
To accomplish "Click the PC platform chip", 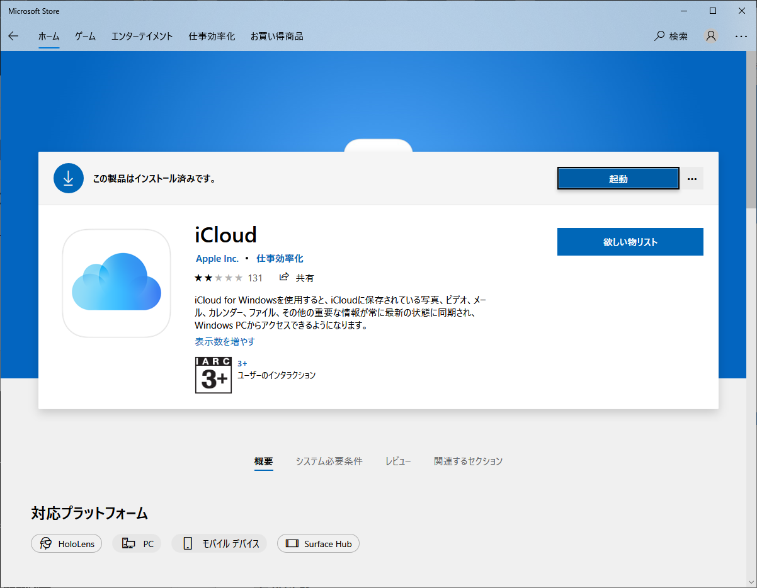I will (137, 543).
